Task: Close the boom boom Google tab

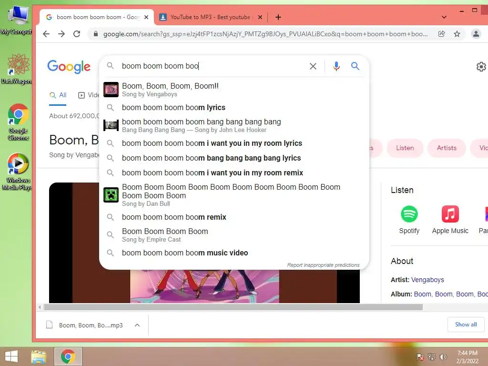Action: pyautogui.click(x=146, y=17)
